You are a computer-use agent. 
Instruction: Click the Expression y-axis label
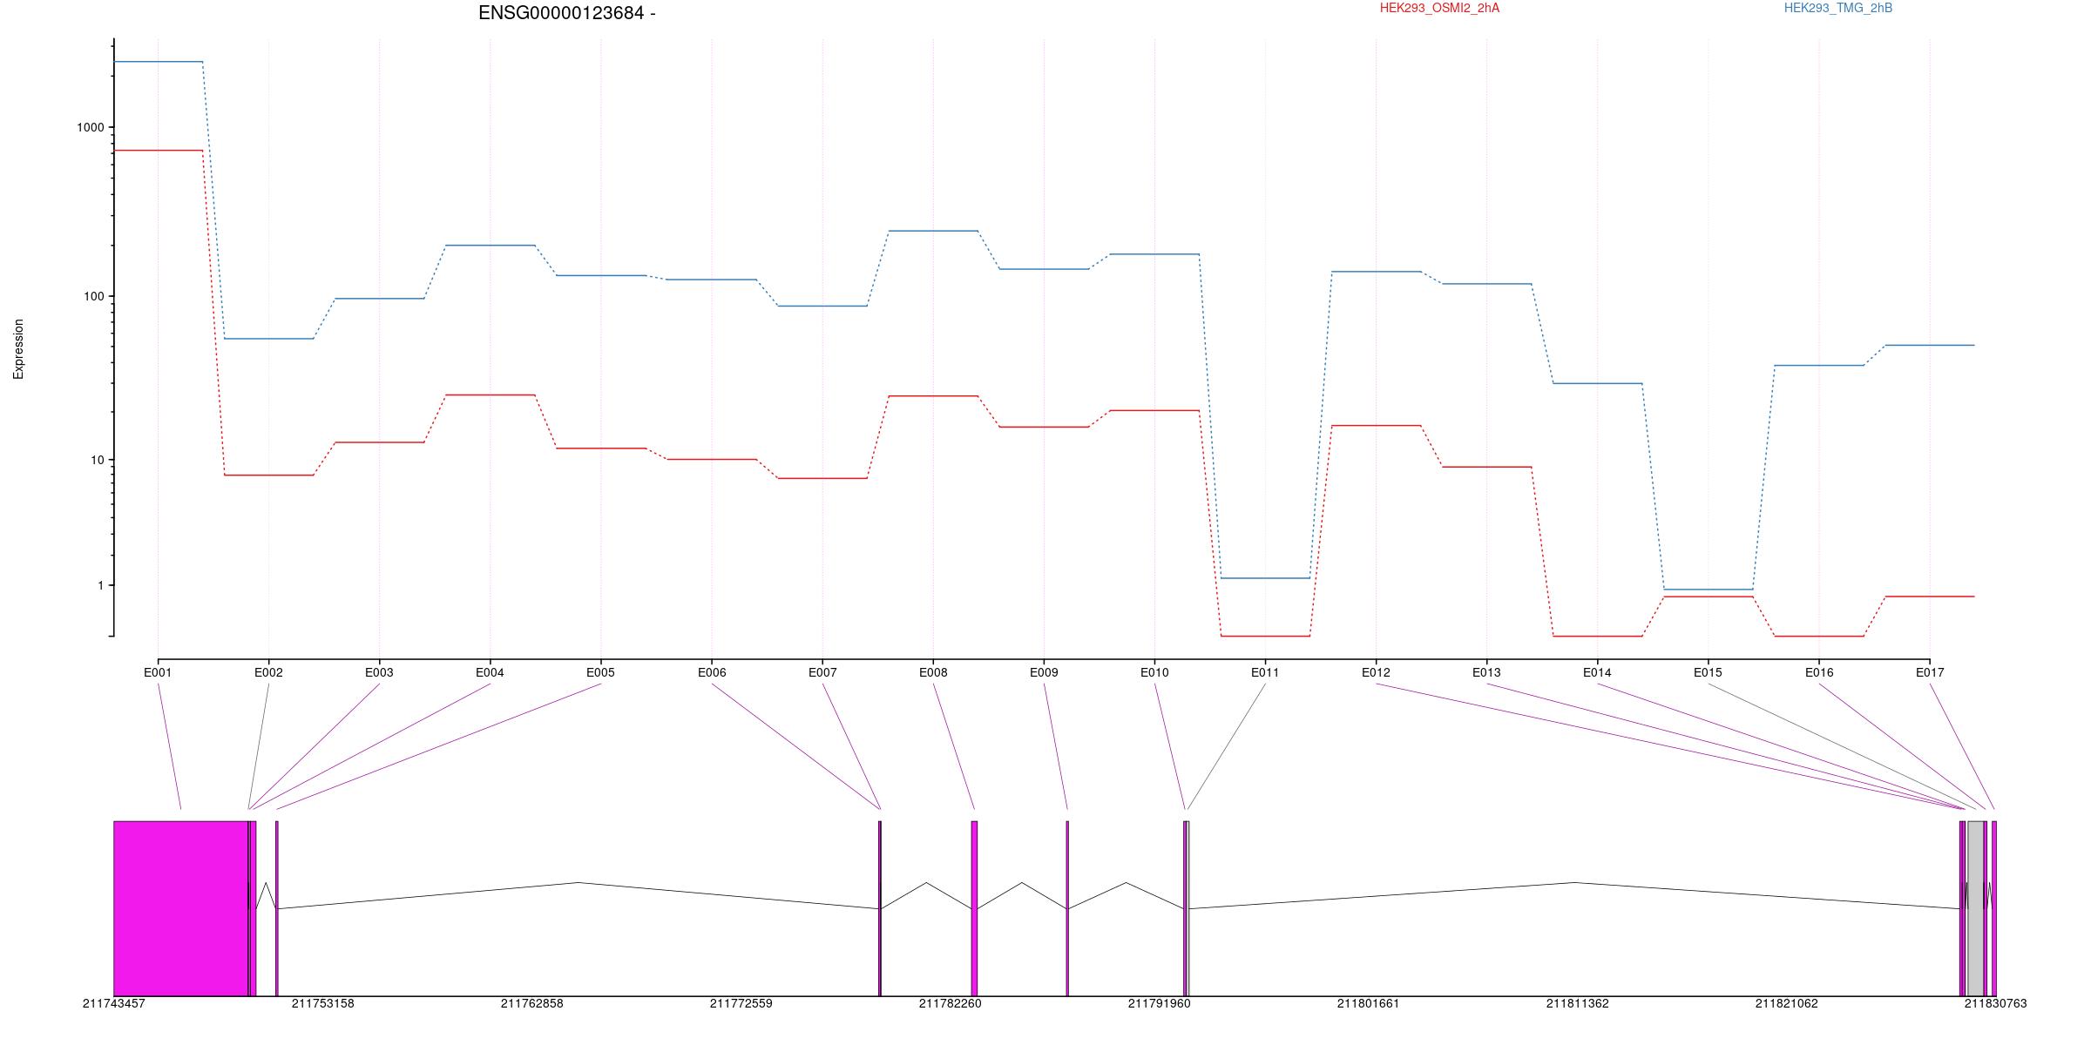click(18, 349)
